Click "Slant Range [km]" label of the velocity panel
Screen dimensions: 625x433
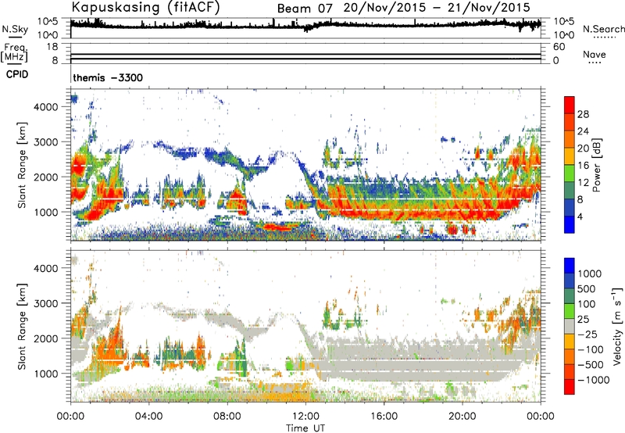(22, 326)
